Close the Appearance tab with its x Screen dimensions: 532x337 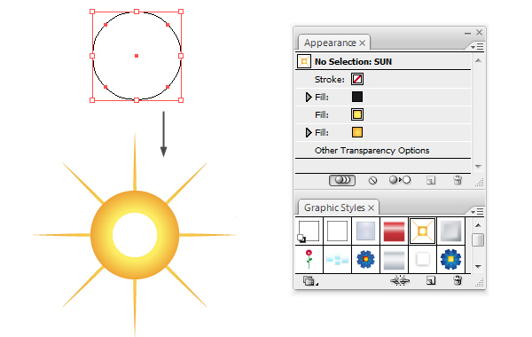[363, 43]
